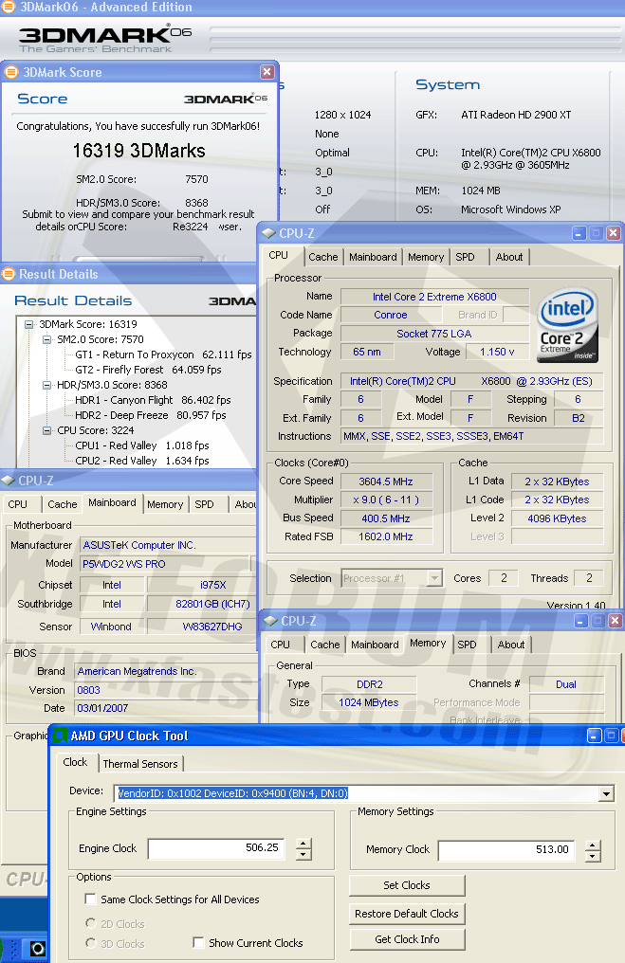The image size is (625, 963).
Task: Click the P5WDG2 WS PRO model field
Action: click(x=165, y=564)
